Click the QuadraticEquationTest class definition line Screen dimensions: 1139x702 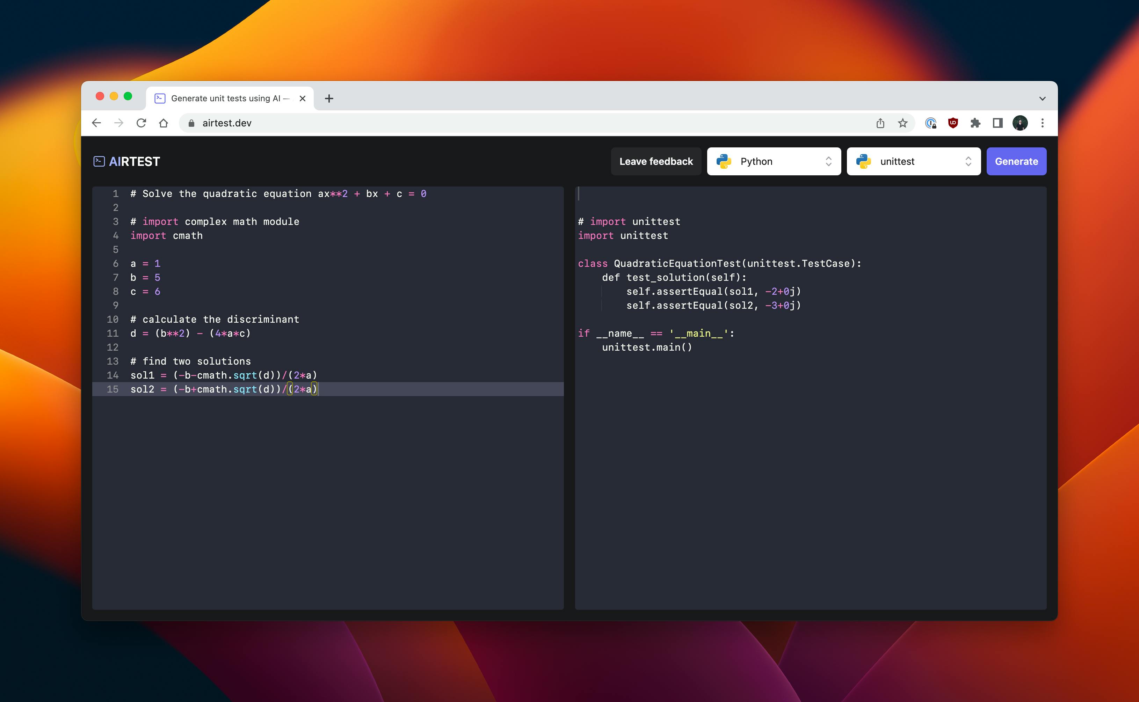point(720,264)
